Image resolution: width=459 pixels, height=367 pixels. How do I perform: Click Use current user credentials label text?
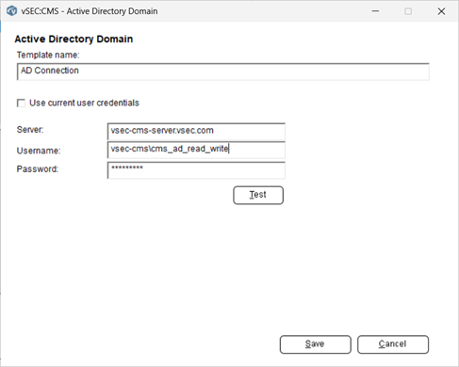point(84,103)
